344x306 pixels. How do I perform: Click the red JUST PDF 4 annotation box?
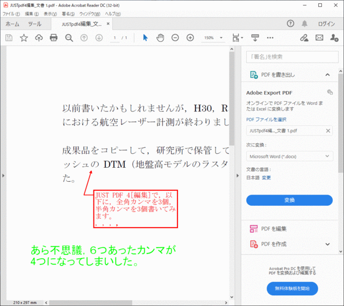coord(135,209)
